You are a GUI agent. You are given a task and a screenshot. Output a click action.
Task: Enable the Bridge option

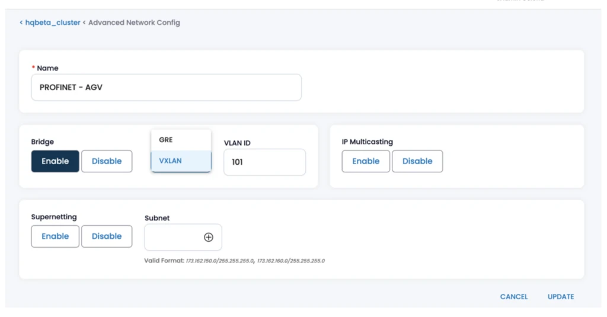point(55,161)
